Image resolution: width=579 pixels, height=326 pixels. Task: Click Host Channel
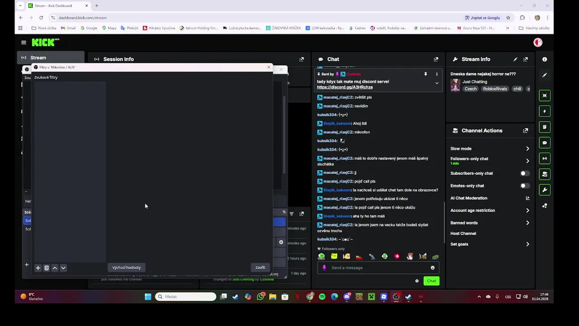463,234
